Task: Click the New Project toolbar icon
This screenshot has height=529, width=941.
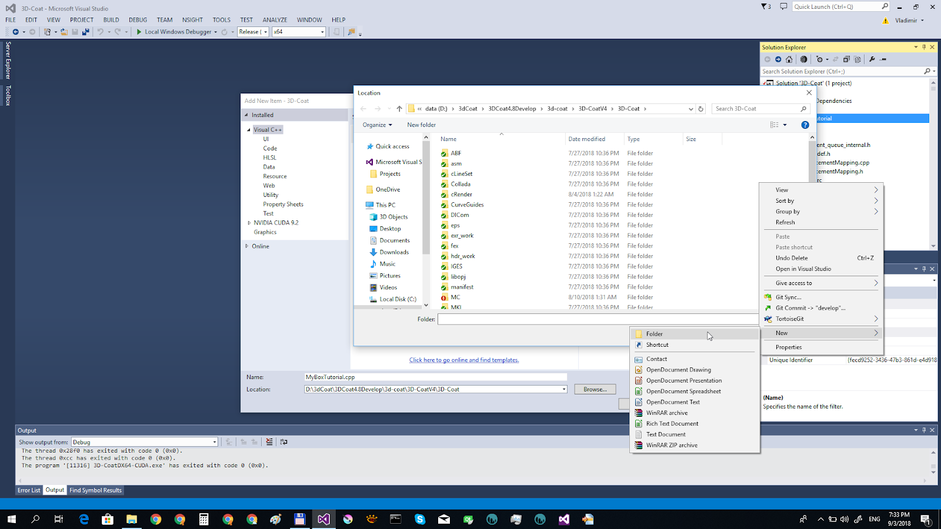Action: [47, 32]
